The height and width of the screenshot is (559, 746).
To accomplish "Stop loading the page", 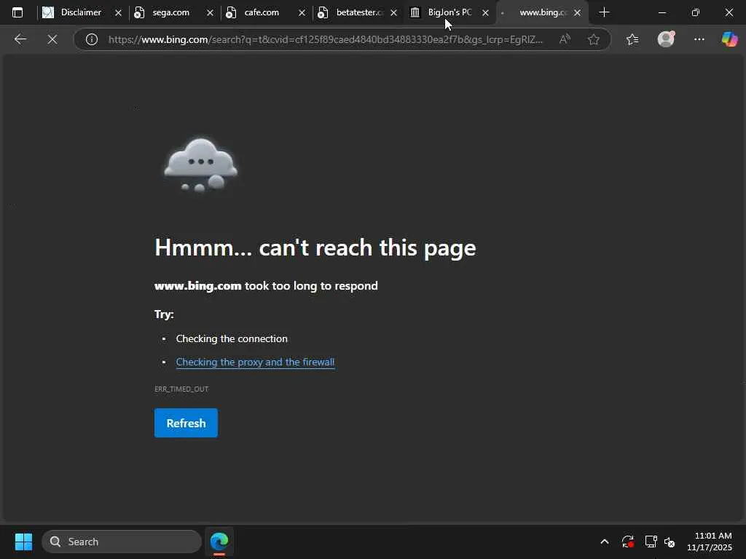I will (52, 39).
